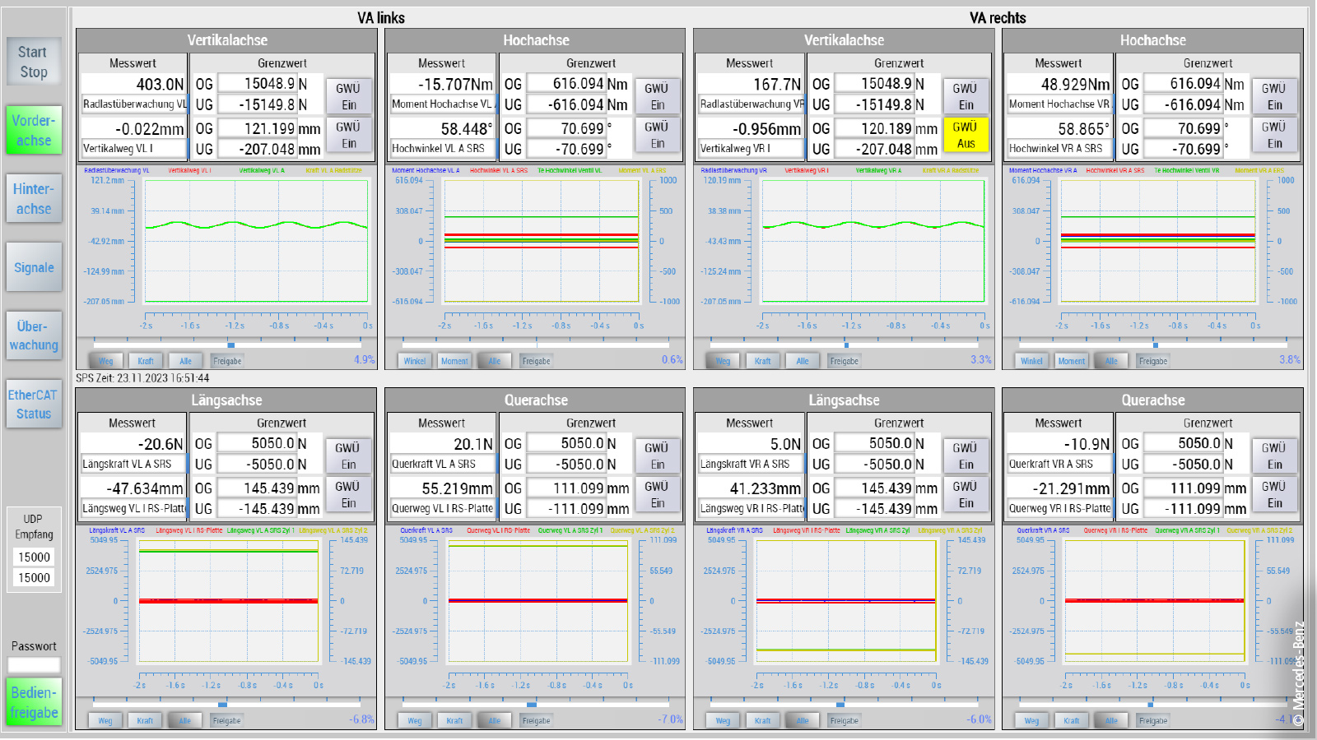This screenshot has width=1317, height=740.
Task: Click the VA links Vertikalachse slider handle
Action: 231,345
